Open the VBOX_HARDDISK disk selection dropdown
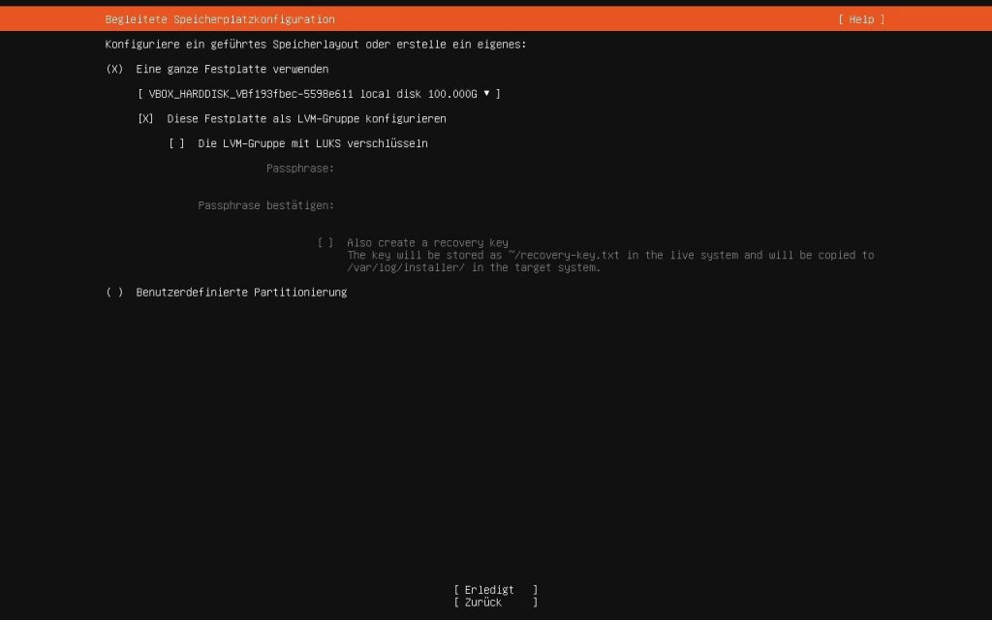This screenshot has width=992, height=620. tap(319, 94)
